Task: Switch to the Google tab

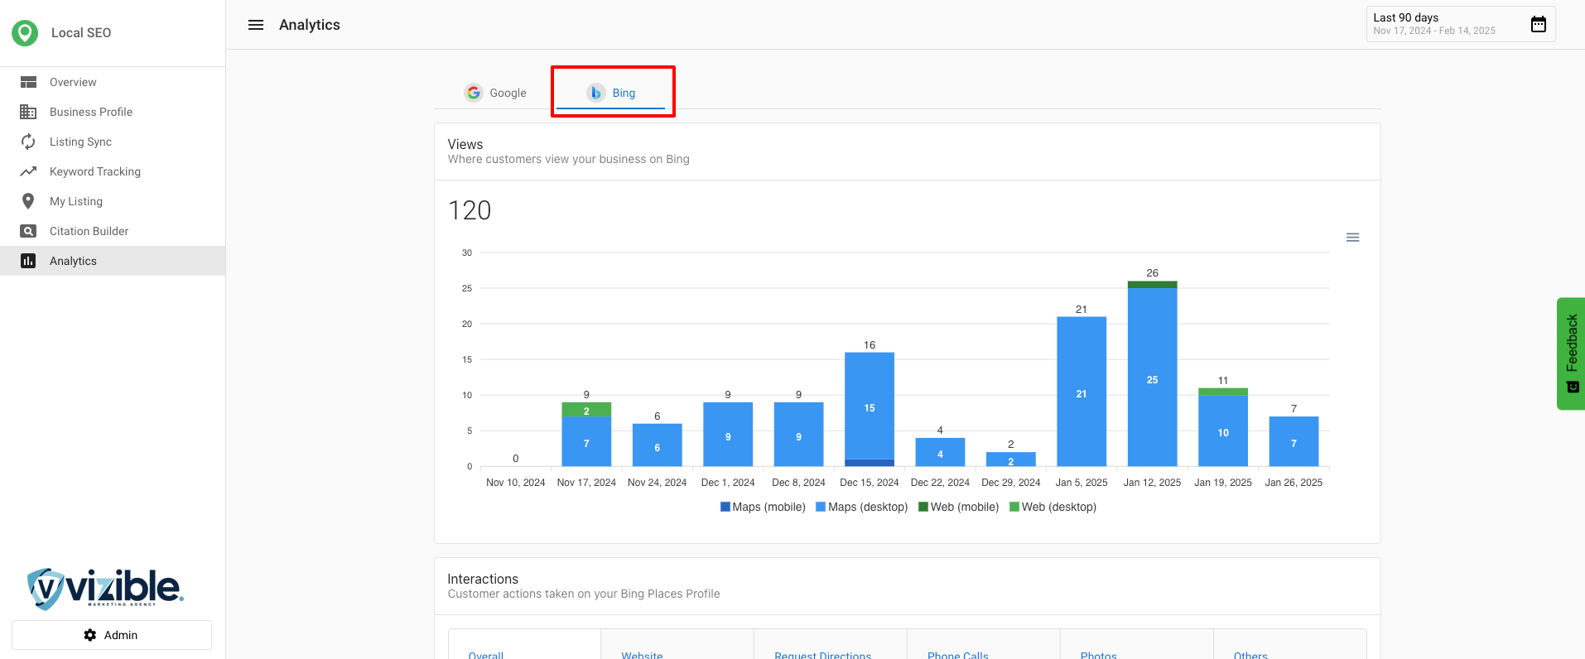Action: tap(495, 93)
